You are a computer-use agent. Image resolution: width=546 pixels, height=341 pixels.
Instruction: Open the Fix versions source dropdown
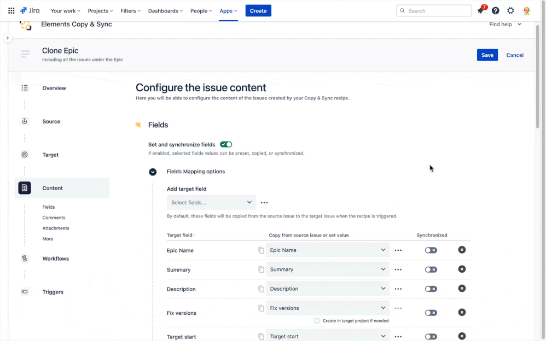(328, 308)
